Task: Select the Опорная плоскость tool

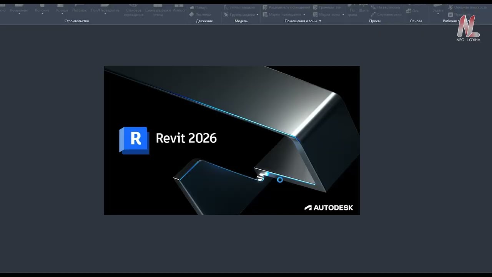Action: coord(467,7)
